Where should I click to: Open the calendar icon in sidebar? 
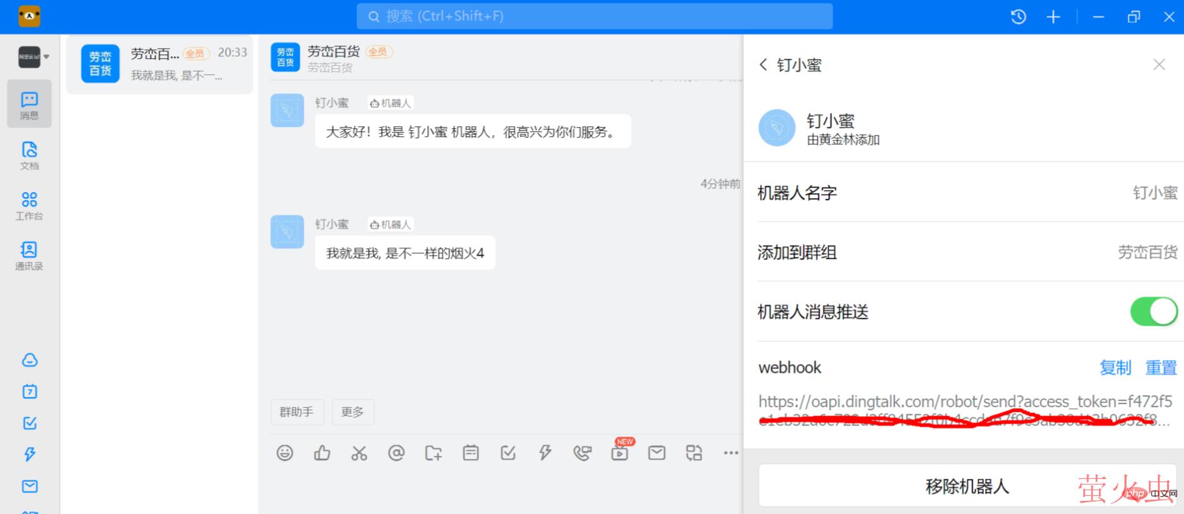click(x=29, y=391)
